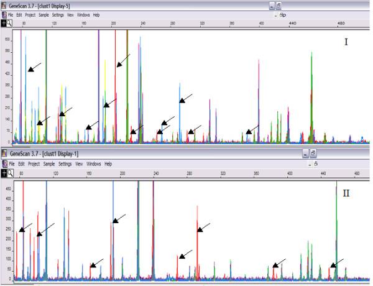Click the document icon left of File in Display-5
This screenshot has height=286, width=373.
tap(4, 14)
